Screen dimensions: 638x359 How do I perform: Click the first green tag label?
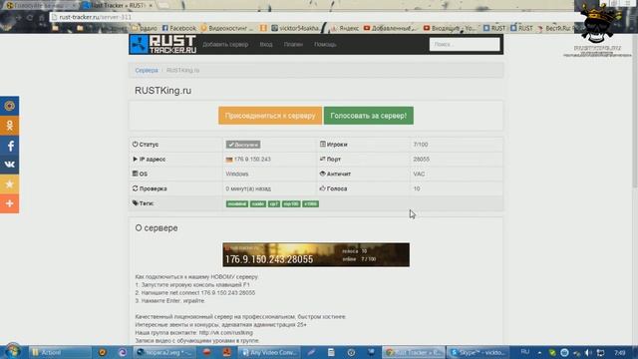[x=237, y=203]
